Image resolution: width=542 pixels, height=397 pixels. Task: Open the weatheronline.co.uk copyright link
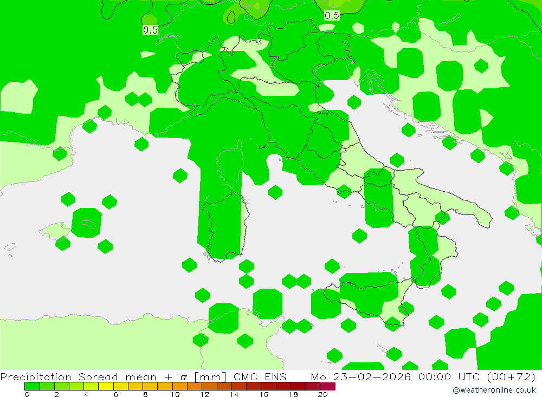point(494,390)
